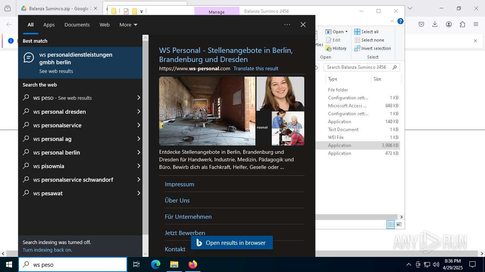Show hidden system tray icons

coord(408,264)
